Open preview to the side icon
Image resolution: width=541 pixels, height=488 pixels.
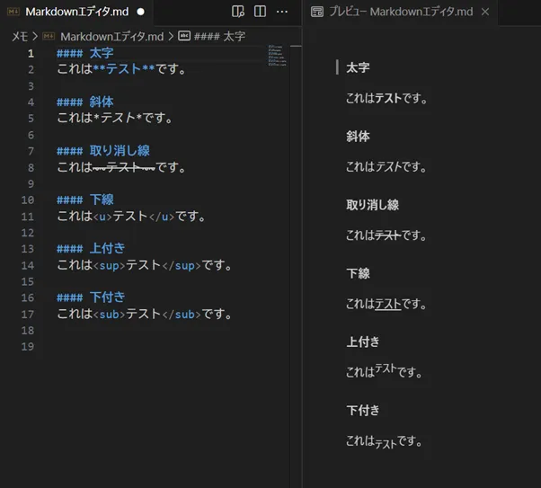click(x=238, y=12)
